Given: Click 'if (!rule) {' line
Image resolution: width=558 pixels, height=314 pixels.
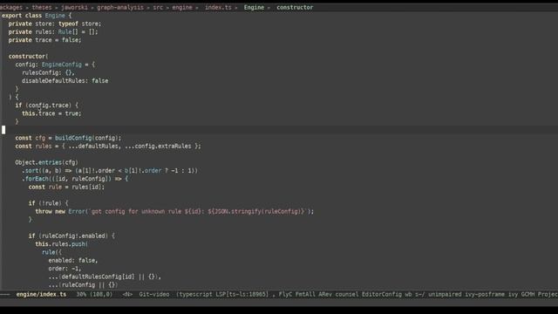Looking at the screenshot, I should click(49, 203).
